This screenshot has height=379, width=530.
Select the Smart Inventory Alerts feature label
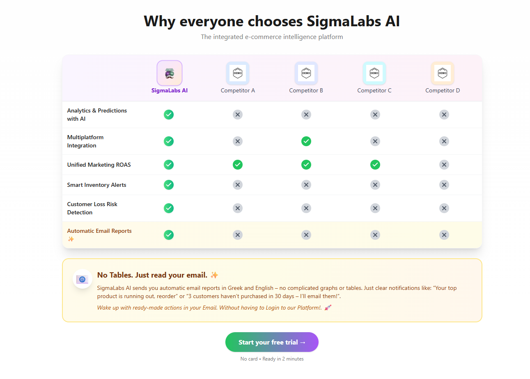[x=97, y=185]
